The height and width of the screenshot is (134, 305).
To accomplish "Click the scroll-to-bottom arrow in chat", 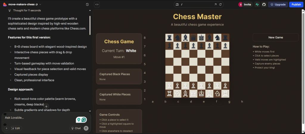I will pyautogui.click(x=46, y=106).
